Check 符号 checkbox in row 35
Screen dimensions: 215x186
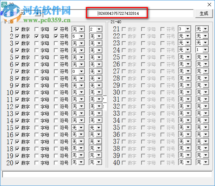click(163, 128)
